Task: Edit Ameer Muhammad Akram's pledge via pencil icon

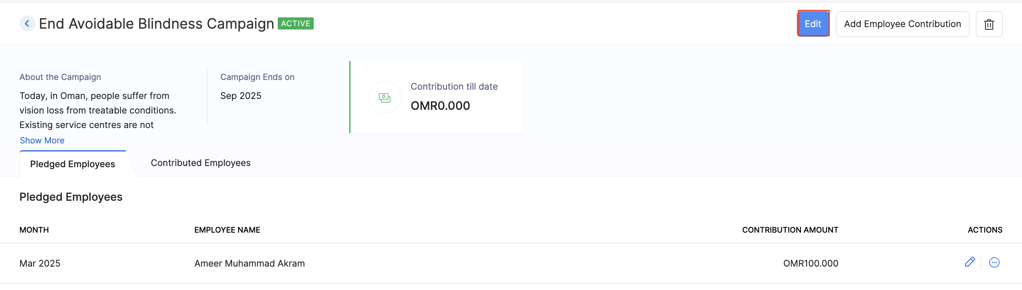Action: (x=969, y=262)
